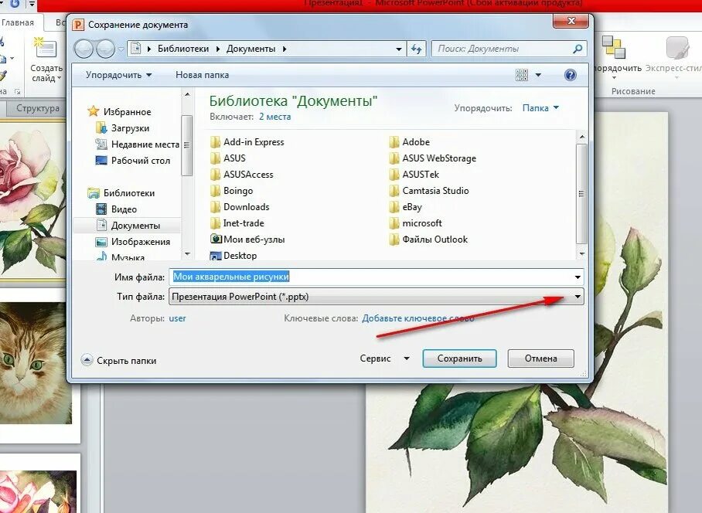The height and width of the screenshot is (513, 702).
Task: Click the author link user
Action: (177, 318)
